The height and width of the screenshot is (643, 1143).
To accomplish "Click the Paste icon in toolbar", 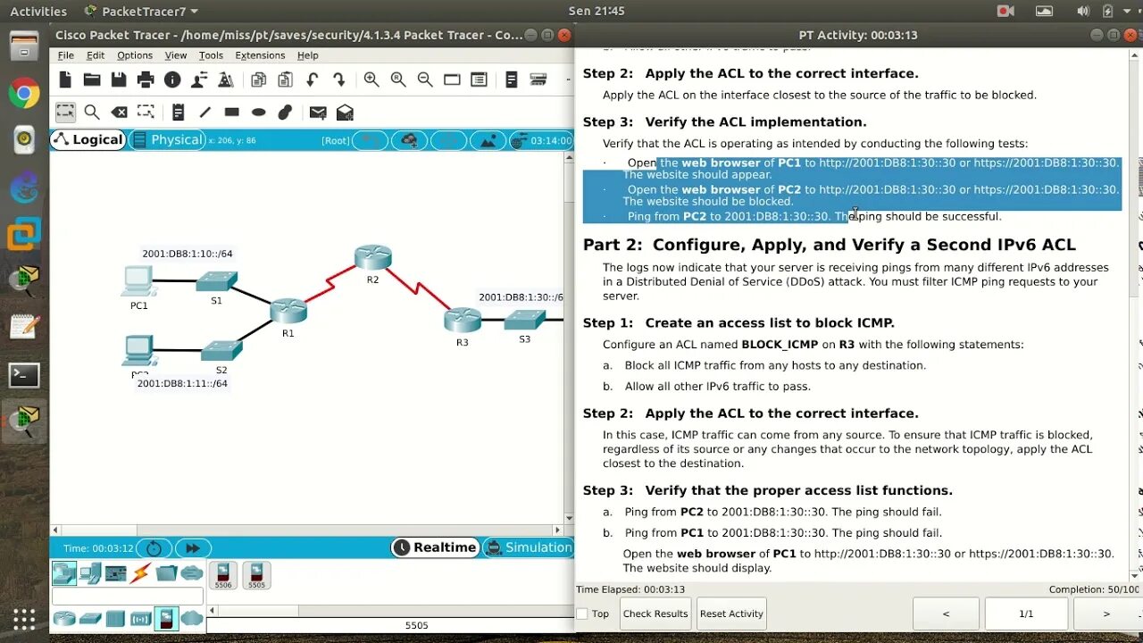I will [x=285, y=79].
